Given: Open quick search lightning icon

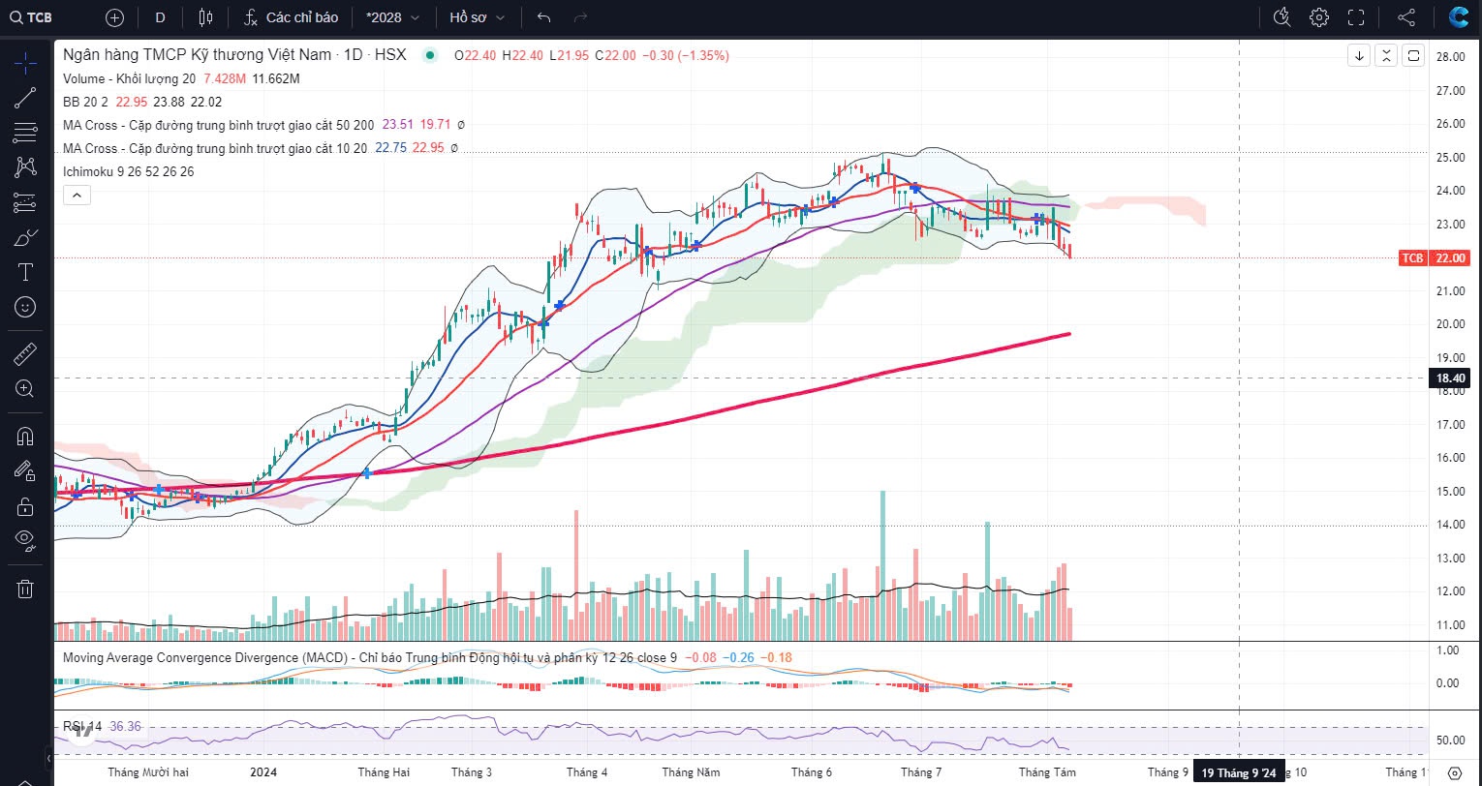Looking at the screenshot, I should click(x=1281, y=17).
